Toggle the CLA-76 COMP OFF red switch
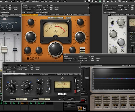 pyautogui.click(x=75, y=91)
